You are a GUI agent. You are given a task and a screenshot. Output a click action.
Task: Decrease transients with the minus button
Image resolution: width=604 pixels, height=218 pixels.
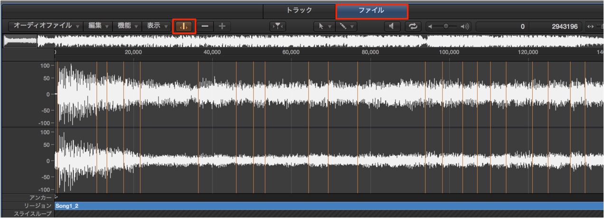pyautogui.click(x=205, y=27)
